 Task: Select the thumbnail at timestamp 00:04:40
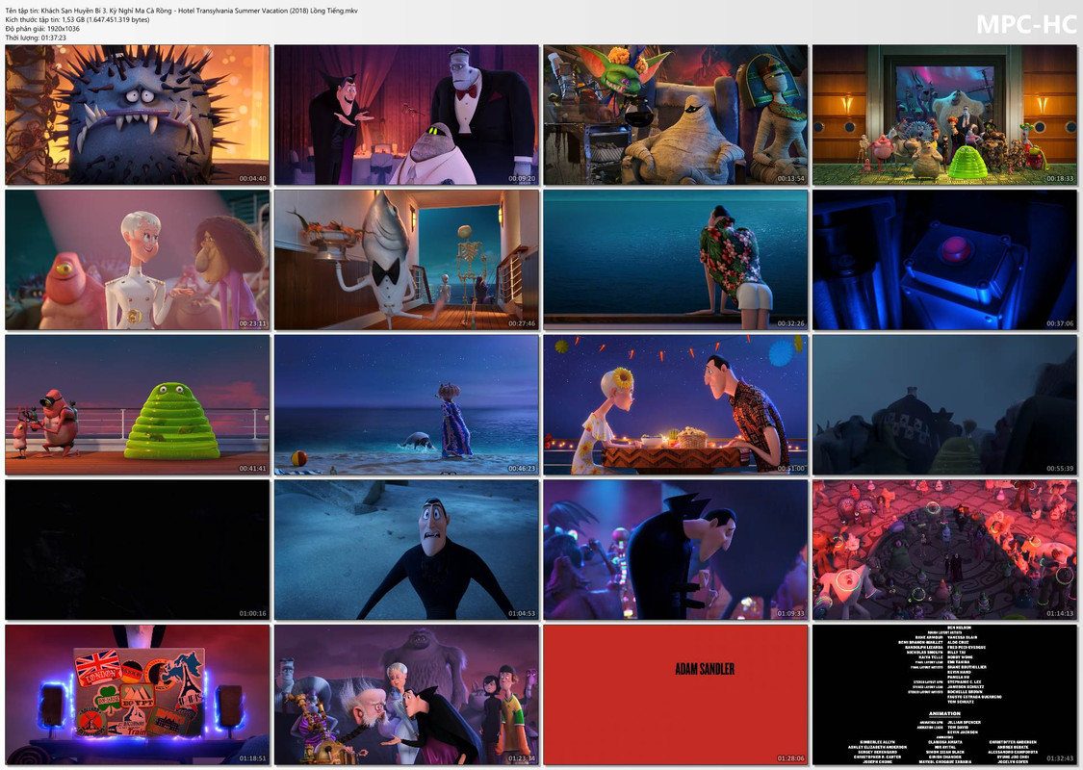(138, 115)
